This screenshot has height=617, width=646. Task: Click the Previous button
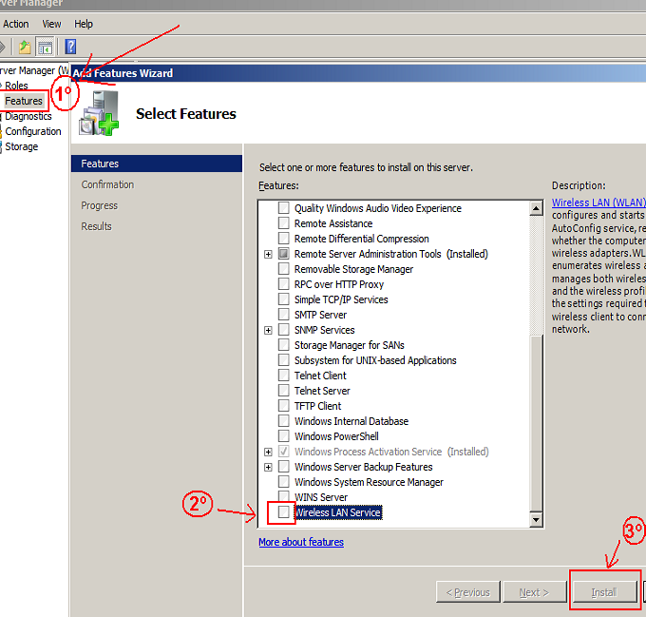click(468, 592)
